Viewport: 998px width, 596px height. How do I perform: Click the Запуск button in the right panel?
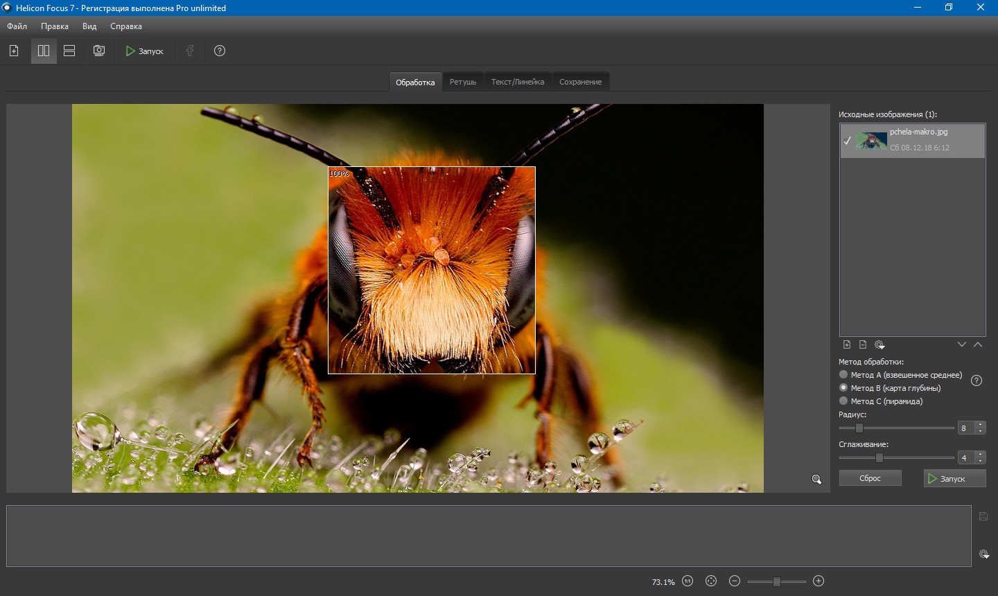point(954,478)
